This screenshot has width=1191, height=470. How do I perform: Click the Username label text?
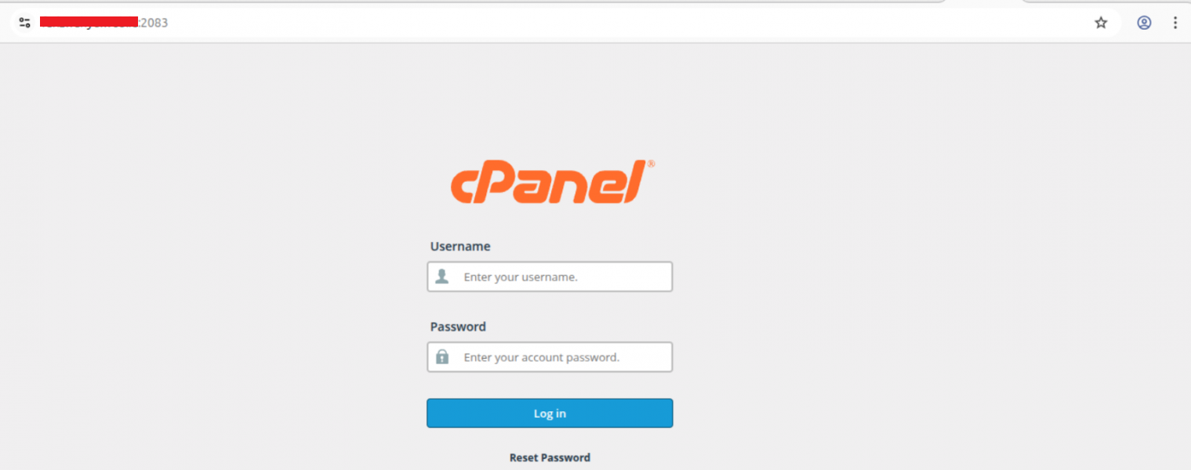coord(460,246)
